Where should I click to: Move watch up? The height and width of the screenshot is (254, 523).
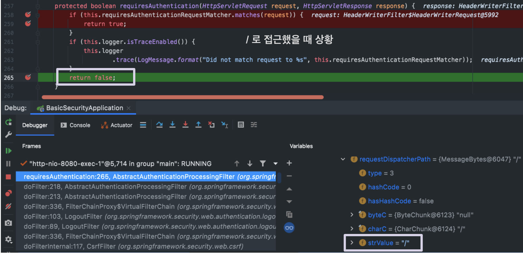point(289,189)
